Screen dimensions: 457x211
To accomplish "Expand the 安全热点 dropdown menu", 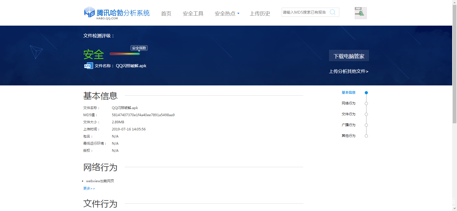I will click(x=227, y=14).
